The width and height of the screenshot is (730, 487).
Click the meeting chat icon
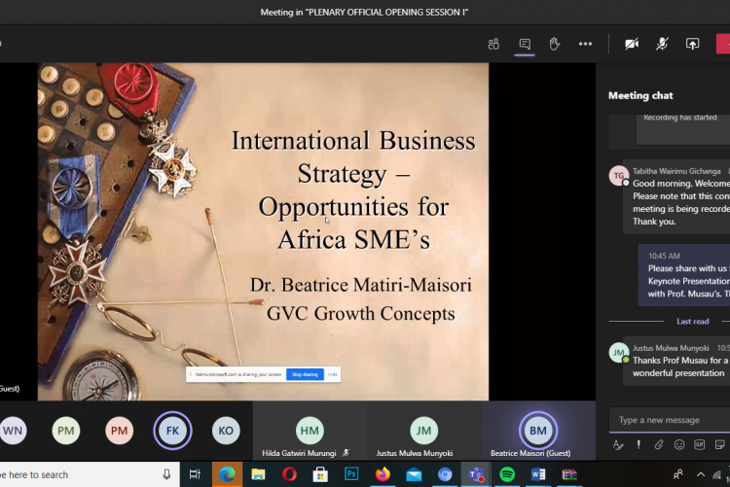[525, 44]
